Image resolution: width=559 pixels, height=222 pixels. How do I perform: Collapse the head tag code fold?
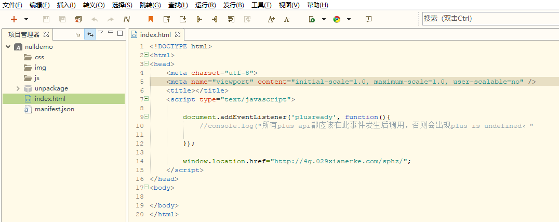pyautogui.click(x=146, y=64)
